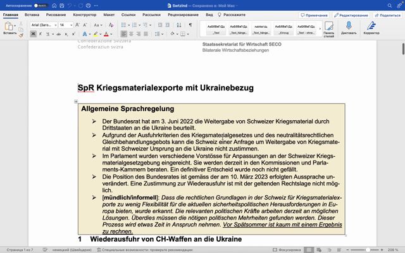405x253 pixels.
Task: Click the Redo icon in title bar
Action: click(x=80, y=6)
